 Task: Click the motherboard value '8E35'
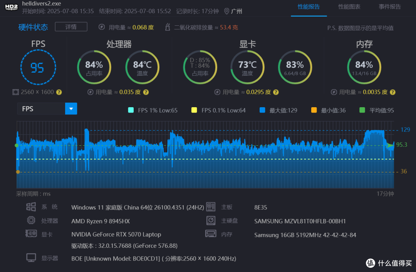pyautogui.click(x=260, y=207)
